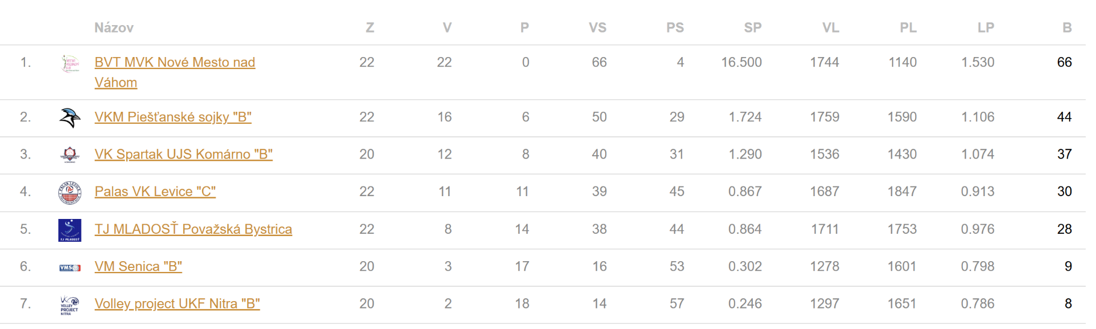Open BVT MVK Nové Mesto nad Váhom link
The width and height of the screenshot is (1096, 329).
(175, 62)
